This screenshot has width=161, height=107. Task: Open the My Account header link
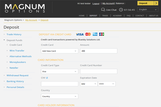click(108, 3)
